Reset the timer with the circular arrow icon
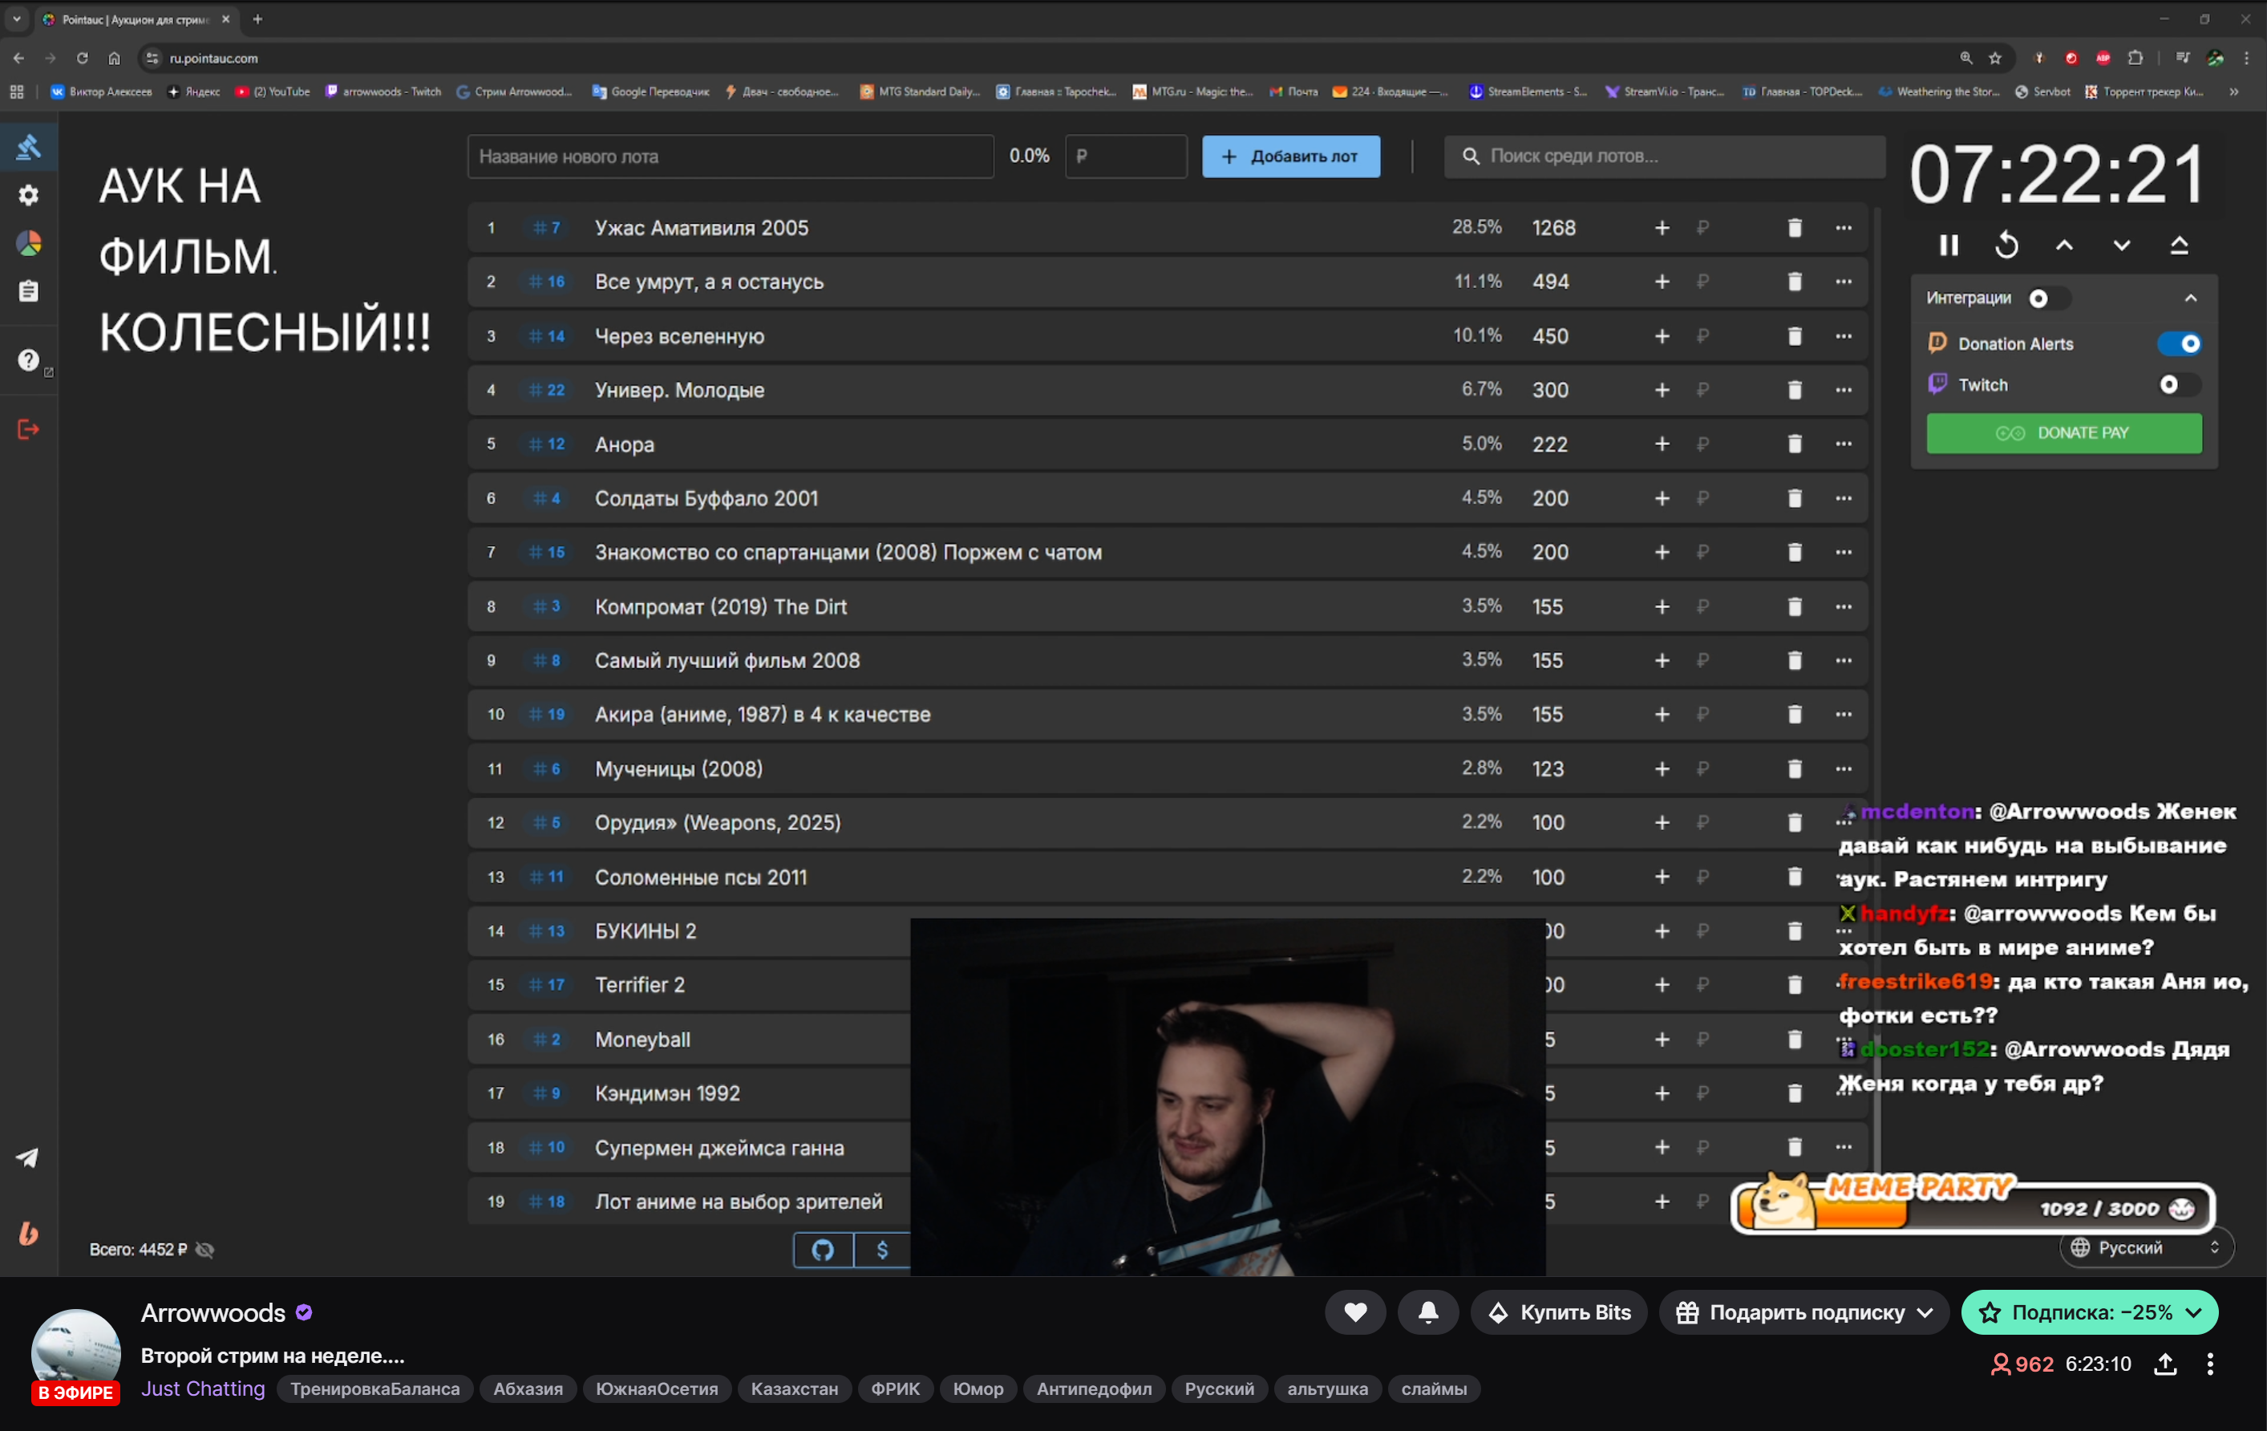2267x1431 pixels. pos(2006,245)
